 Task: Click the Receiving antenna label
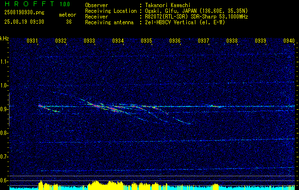(109, 22)
